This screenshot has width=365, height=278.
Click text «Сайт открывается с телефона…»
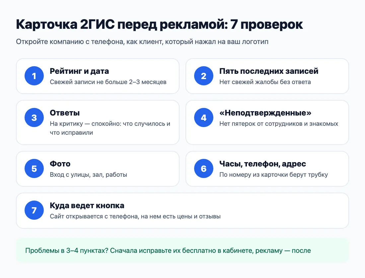click(135, 216)
